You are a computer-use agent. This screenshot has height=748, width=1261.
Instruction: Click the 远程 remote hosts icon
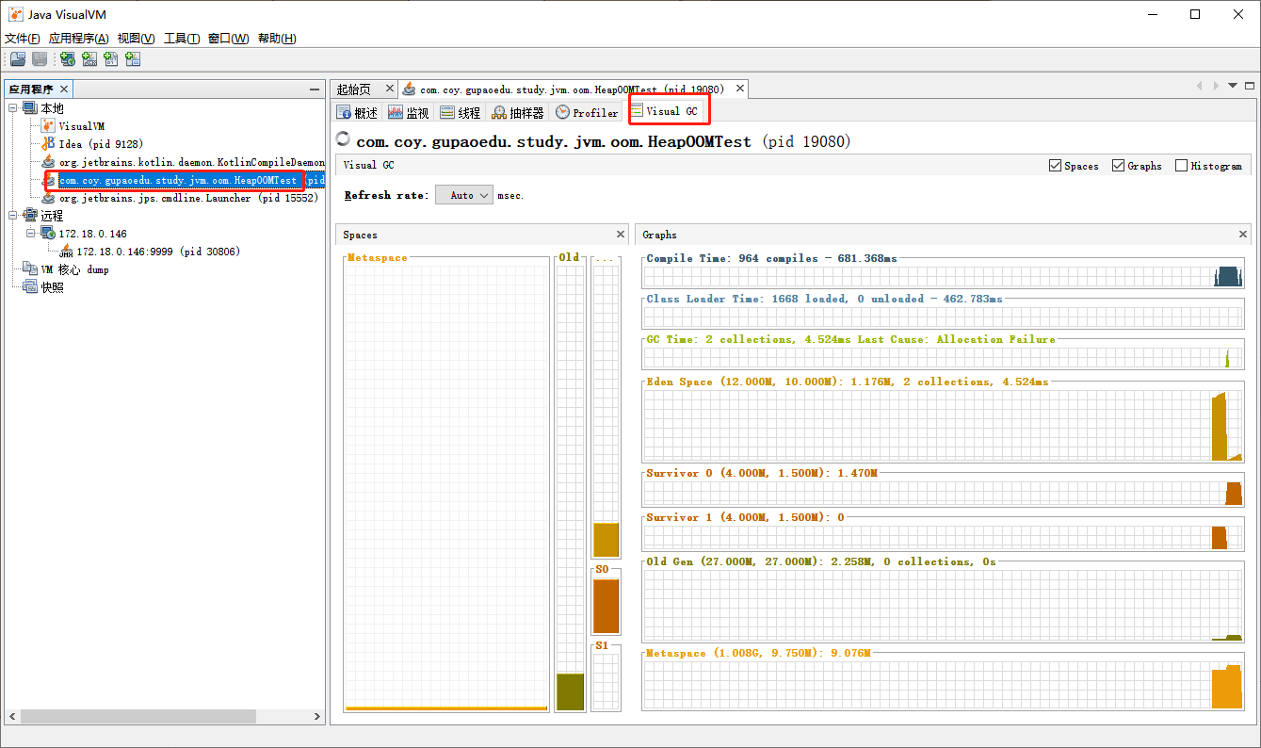click(30, 216)
